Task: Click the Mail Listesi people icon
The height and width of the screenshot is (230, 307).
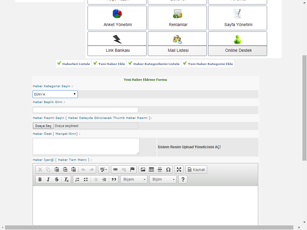Action: point(177,39)
